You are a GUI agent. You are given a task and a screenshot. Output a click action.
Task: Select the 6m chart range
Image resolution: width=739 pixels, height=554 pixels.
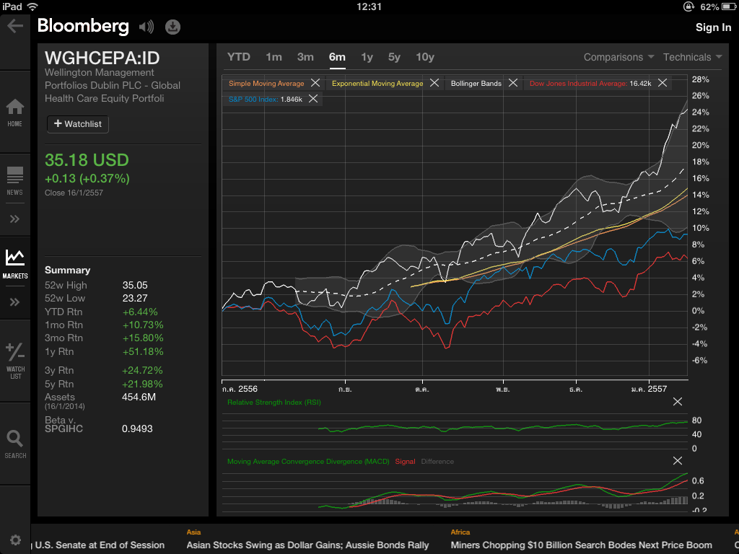point(337,57)
